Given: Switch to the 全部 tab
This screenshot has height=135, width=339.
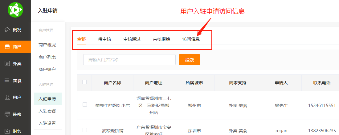Looking at the screenshot, I should (x=81, y=39).
